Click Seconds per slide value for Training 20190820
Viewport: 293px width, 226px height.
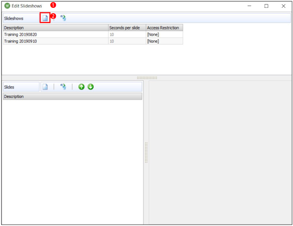point(127,34)
